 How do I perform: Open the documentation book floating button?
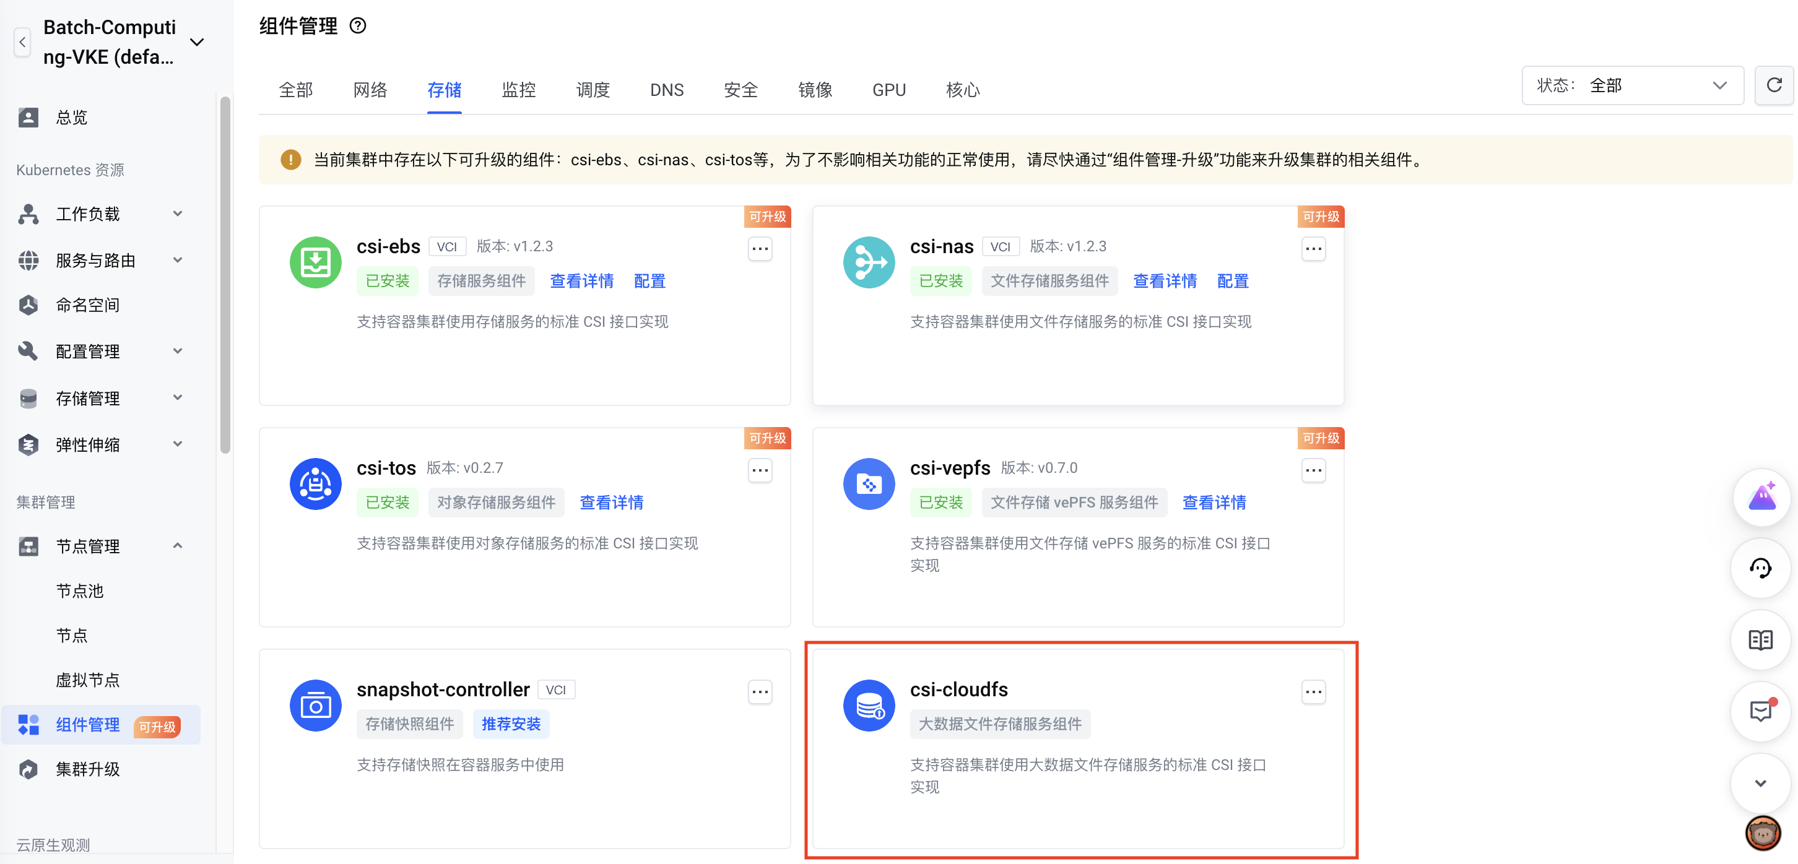[x=1761, y=640]
